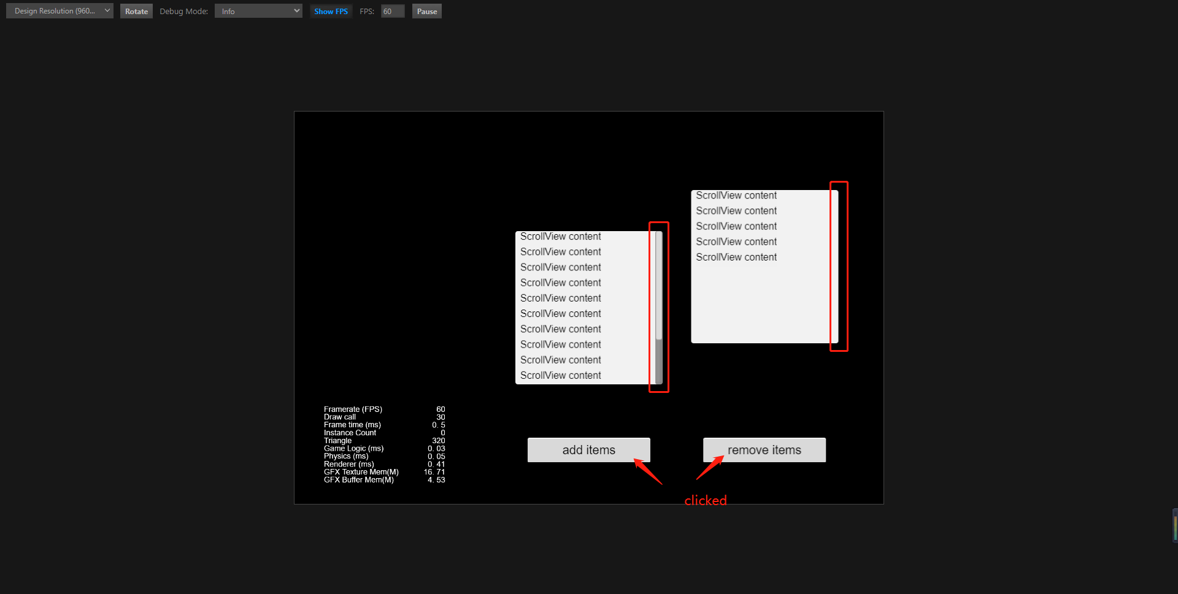The height and width of the screenshot is (594, 1178).
Task: Select the bottom ScrollView content row, right list
Action: pos(736,257)
